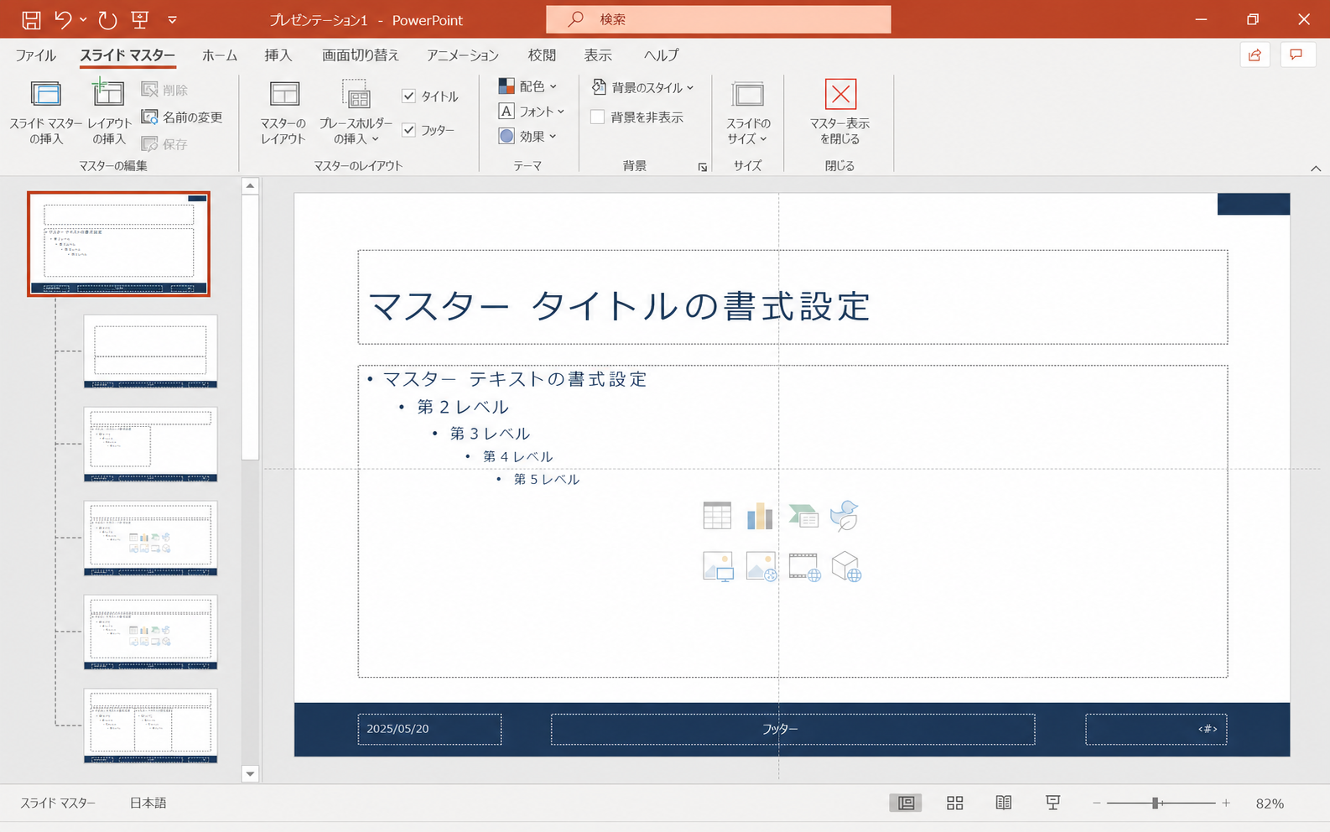The width and height of the screenshot is (1330, 832).
Task: Open the 画面切り替え tab
Action: coord(361,55)
